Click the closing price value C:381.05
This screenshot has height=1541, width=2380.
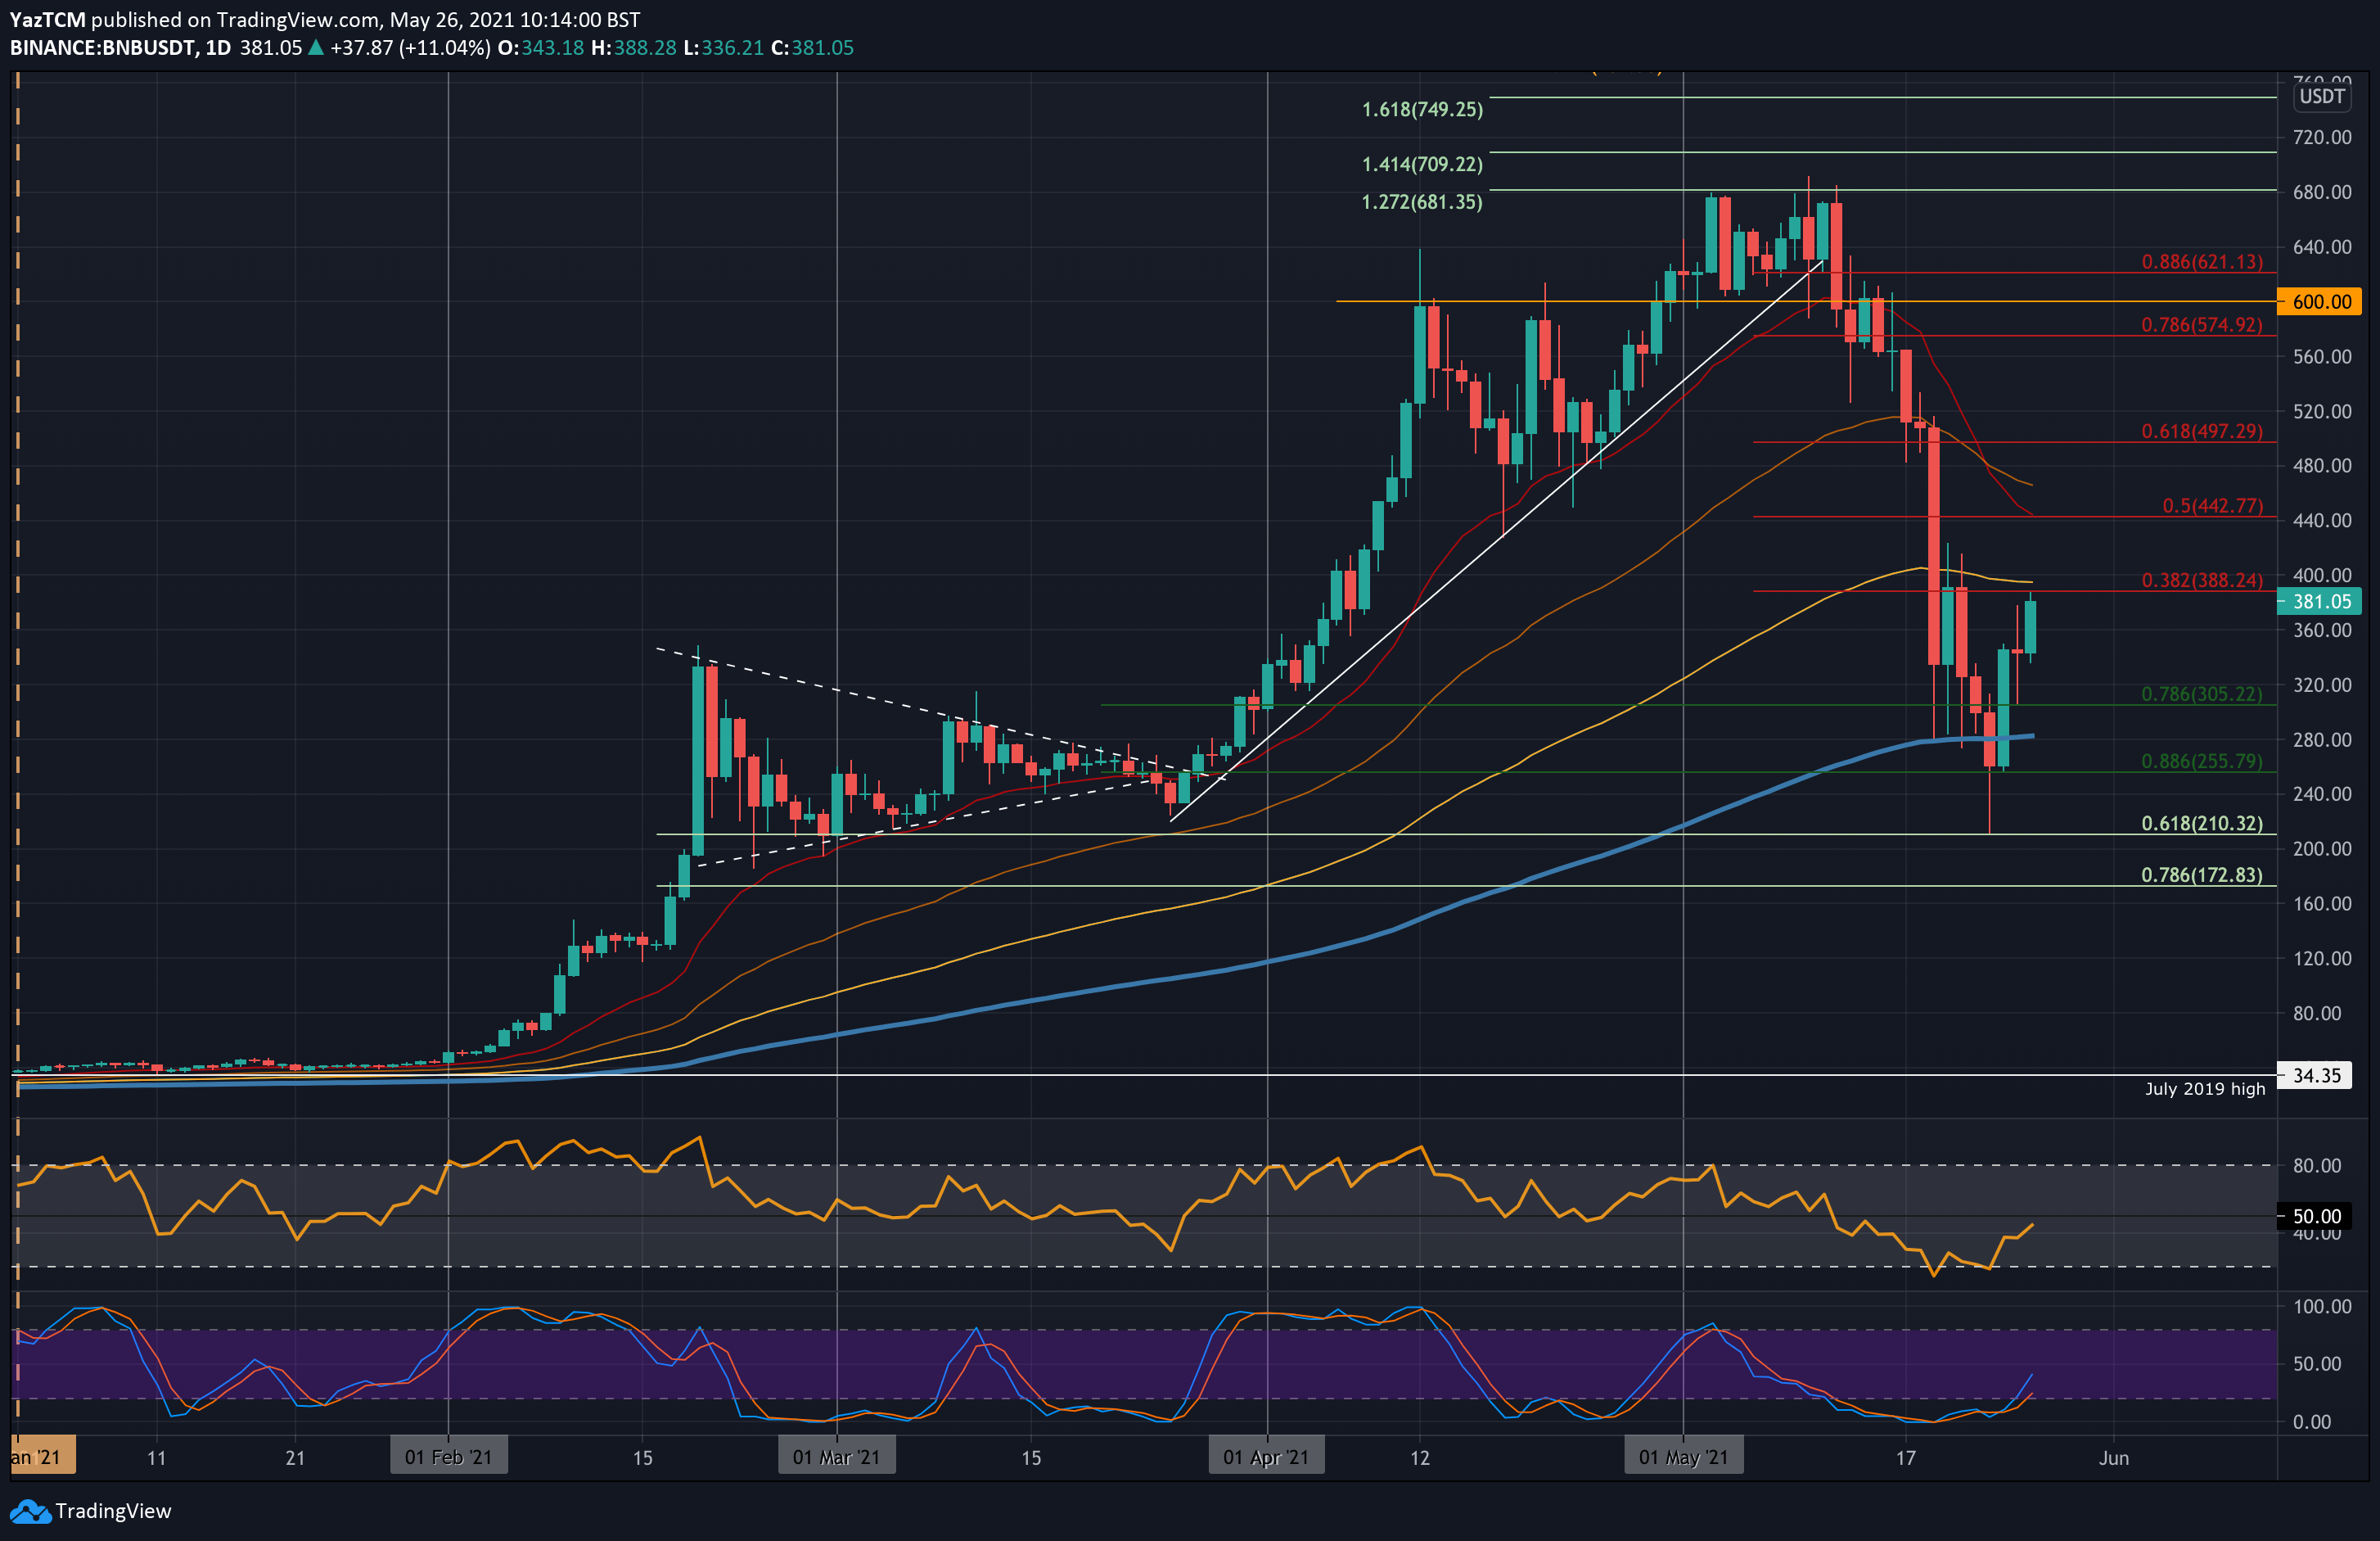tap(812, 48)
